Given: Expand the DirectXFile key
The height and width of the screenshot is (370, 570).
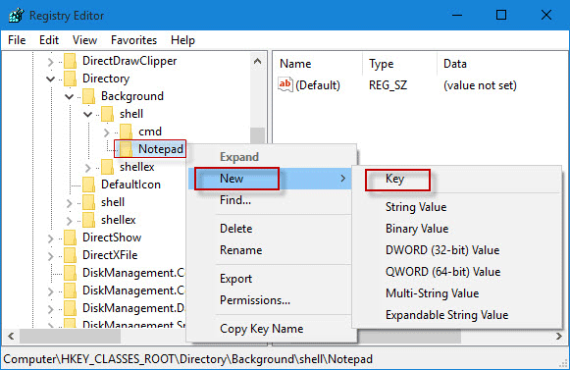Looking at the screenshot, I should (x=51, y=256).
